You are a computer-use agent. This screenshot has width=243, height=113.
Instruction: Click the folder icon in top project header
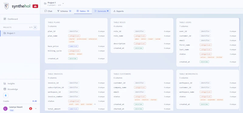point(45,3)
